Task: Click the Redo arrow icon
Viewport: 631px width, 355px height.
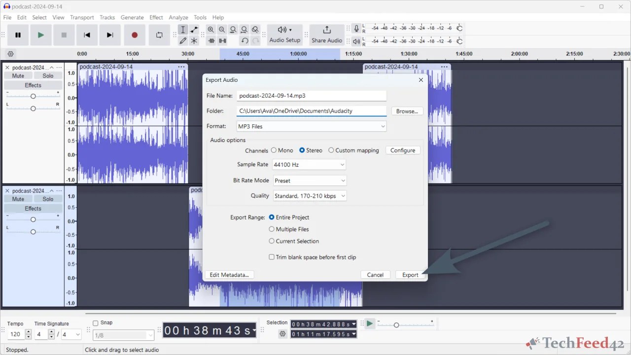Action: pyautogui.click(x=255, y=41)
